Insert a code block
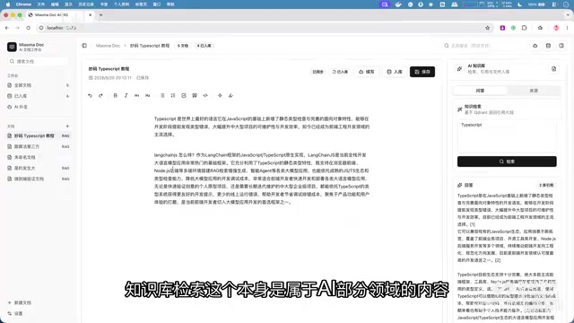The height and width of the screenshot is (323, 574). 205,96
